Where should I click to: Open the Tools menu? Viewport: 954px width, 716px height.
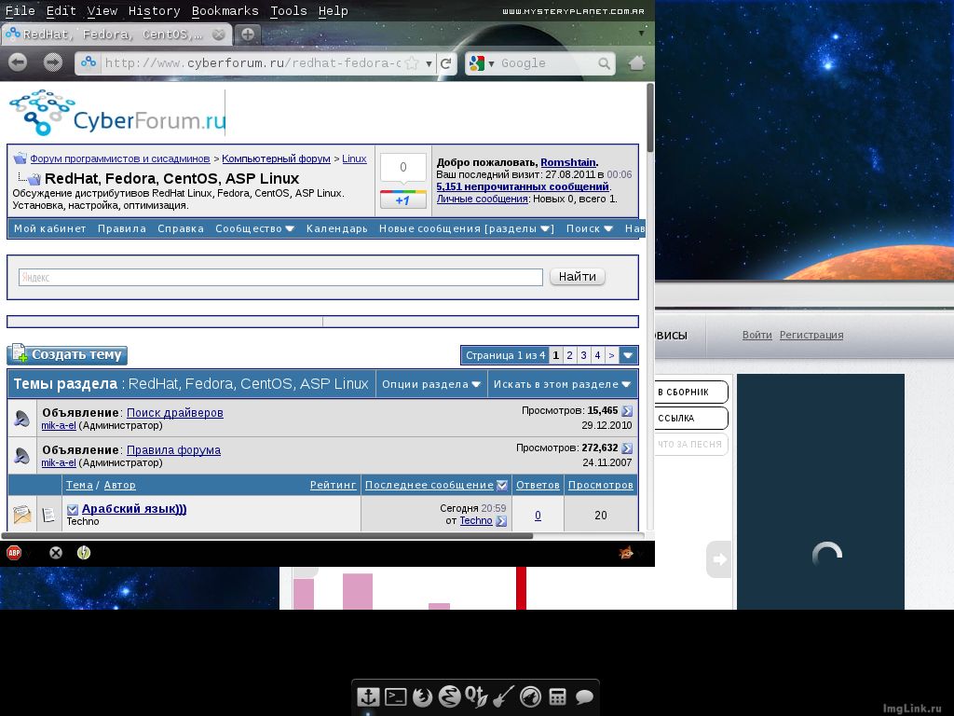(x=289, y=11)
